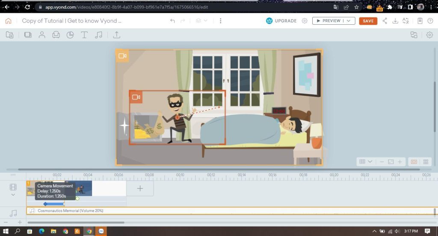Image resolution: width=438 pixels, height=236 pixels.
Task: Toggle the camera view frame button
Action: tap(414, 162)
